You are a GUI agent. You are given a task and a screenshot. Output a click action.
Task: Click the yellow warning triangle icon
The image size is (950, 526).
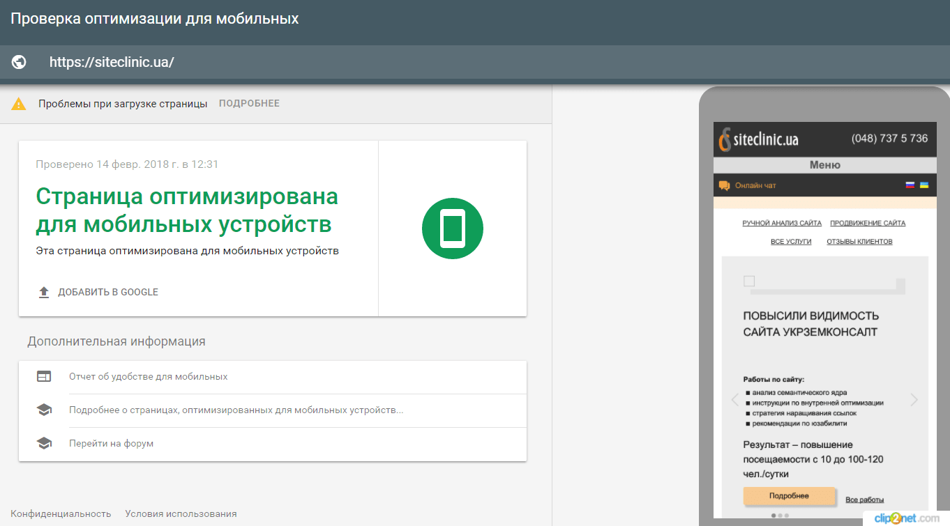19,104
